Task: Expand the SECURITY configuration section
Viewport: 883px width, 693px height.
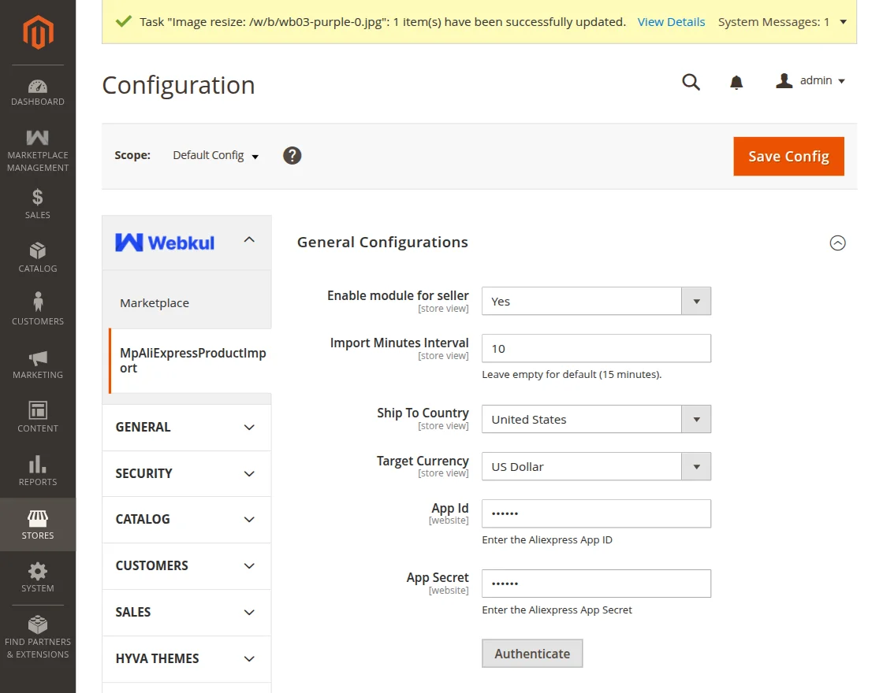Action: point(186,473)
